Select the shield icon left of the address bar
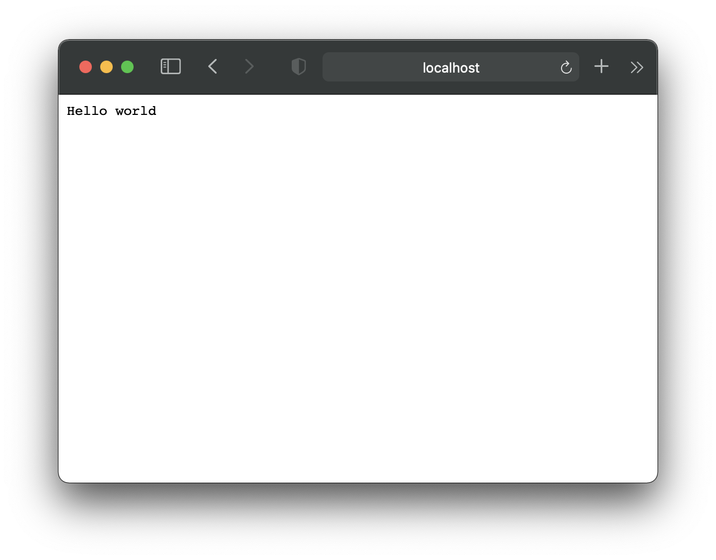Screen dimensions: 716x560 pyautogui.click(x=299, y=67)
